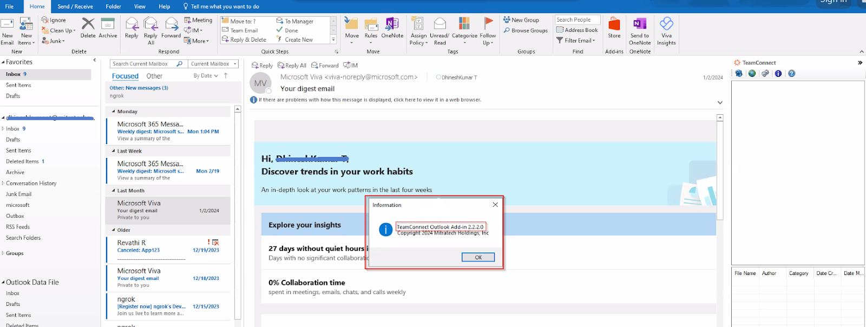
Task: Switch to the Send / Receive tab
Action: [75, 6]
